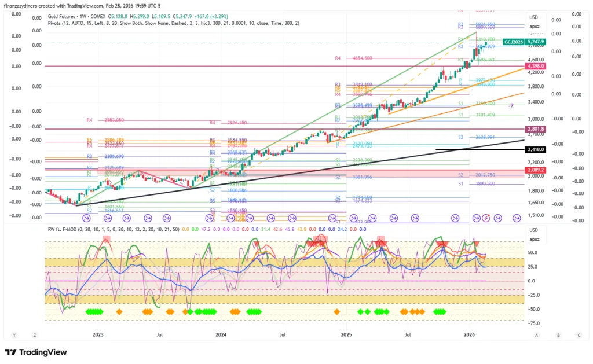This screenshot has width=593, height=364.
Task: Click the lightning event marker with red dot
Action: point(486,218)
